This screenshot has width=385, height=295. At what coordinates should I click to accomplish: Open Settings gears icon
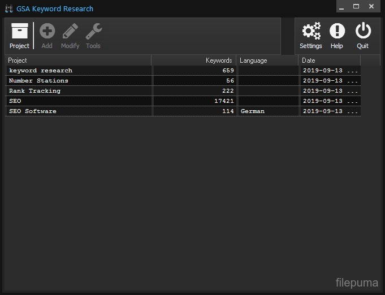[x=310, y=32]
